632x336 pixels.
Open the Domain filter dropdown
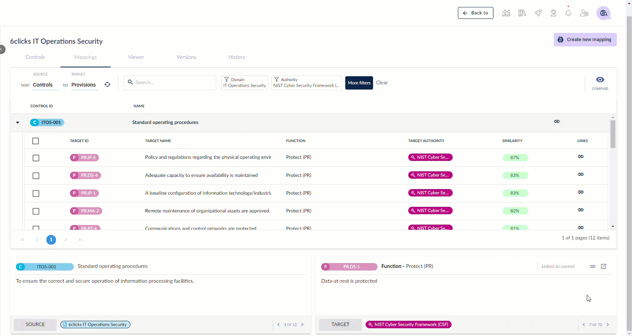(x=245, y=83)
